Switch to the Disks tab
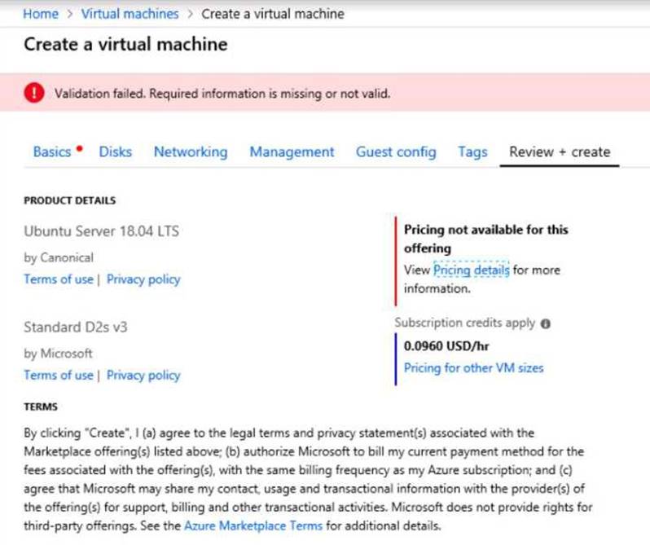The image size is (650, 545). [115, 152]
